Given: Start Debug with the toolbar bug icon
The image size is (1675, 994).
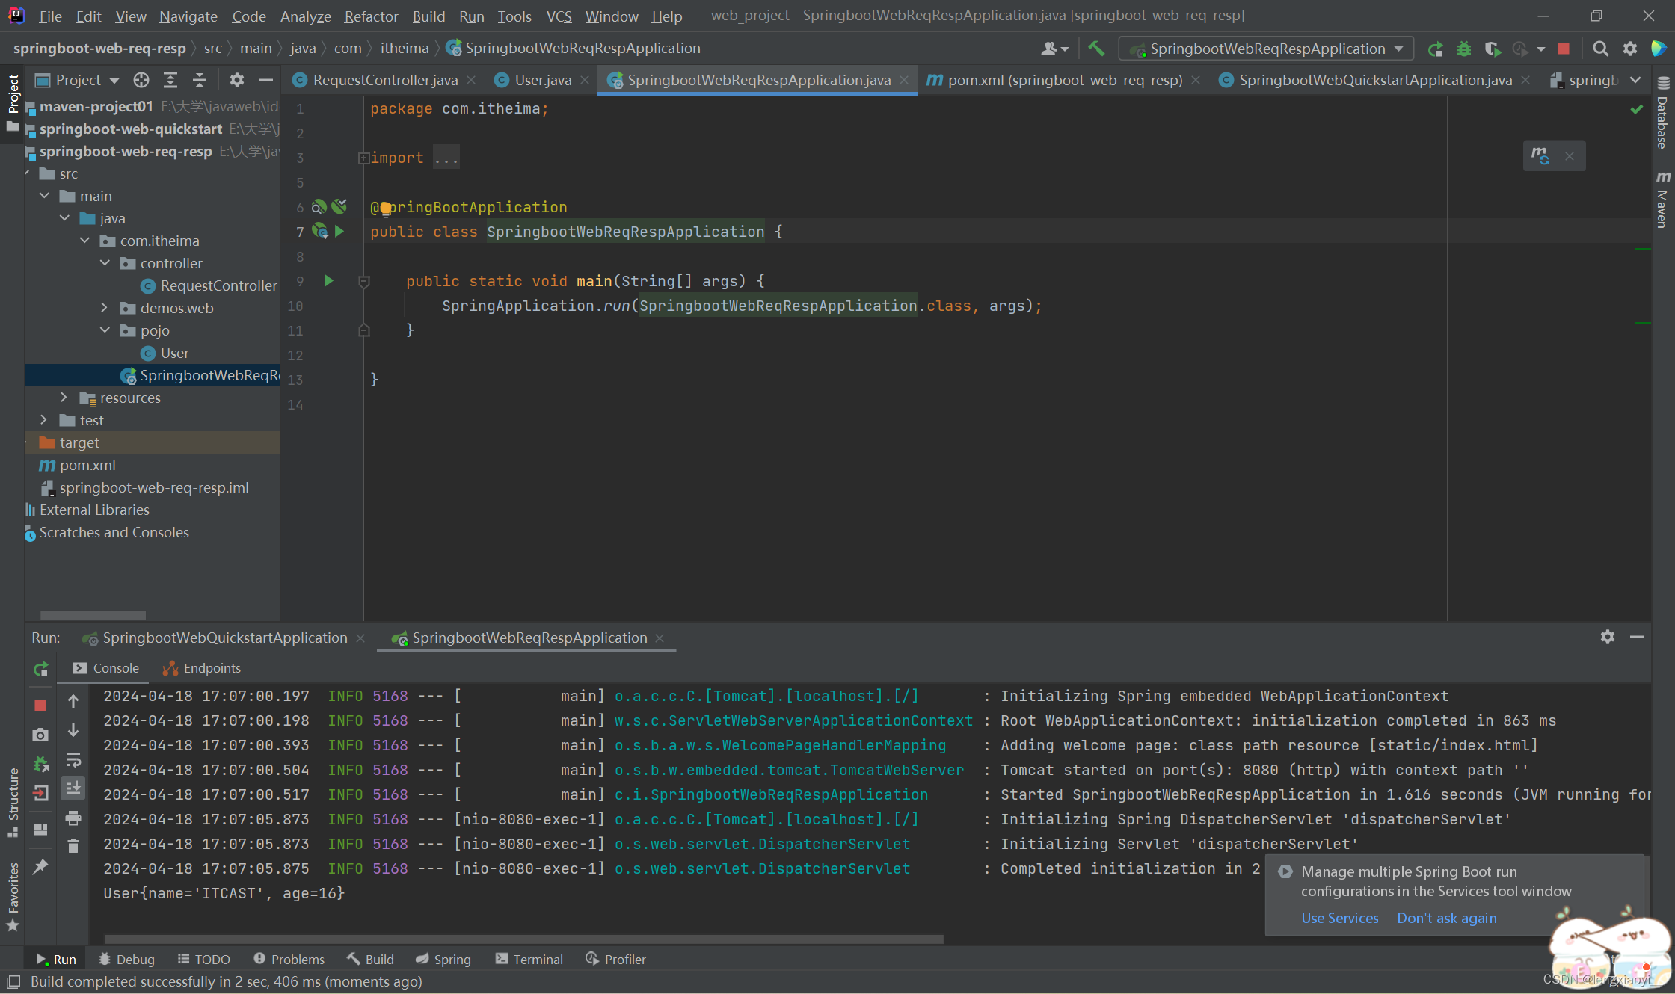Looking at the screenshot, I should click(x=1463, y=49).
